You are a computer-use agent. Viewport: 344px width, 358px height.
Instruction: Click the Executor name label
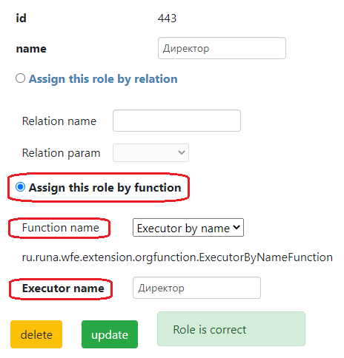pyautogui.click(x=63, y=288)
